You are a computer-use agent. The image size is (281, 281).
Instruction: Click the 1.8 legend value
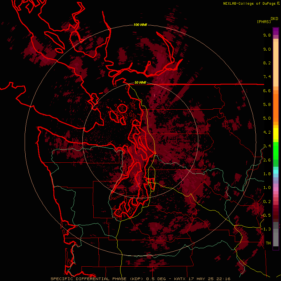[x=267, y=174]
